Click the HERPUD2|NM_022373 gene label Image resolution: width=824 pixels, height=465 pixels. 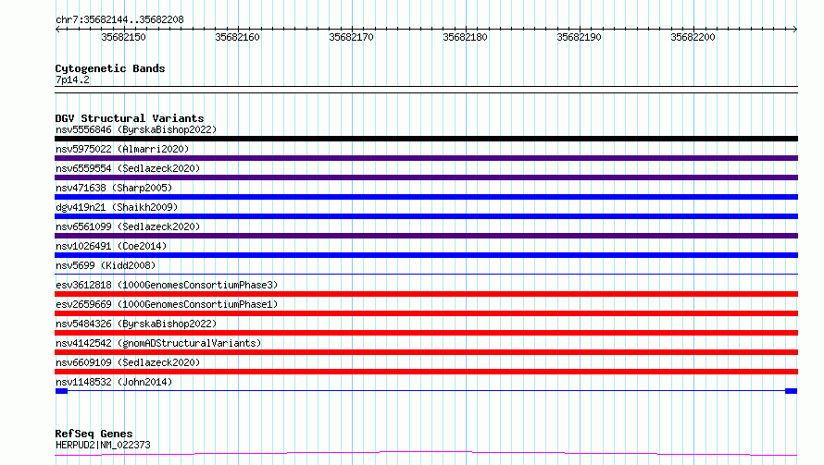coord(103,445)
